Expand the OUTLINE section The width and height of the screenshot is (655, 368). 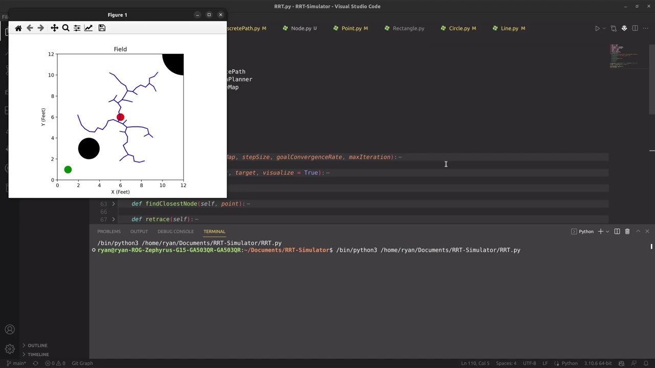37,346
